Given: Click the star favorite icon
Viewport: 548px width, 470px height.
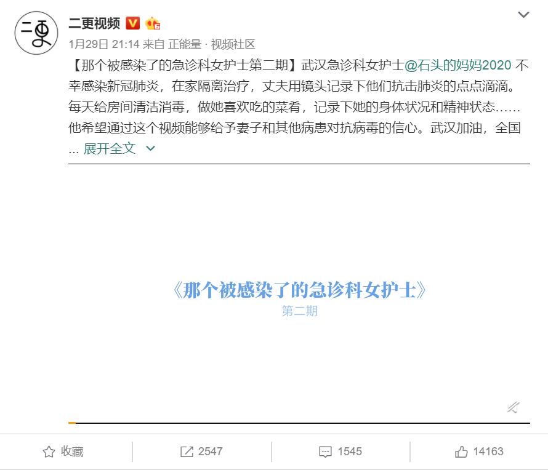Looking at the screenshot, I should 49,452.
